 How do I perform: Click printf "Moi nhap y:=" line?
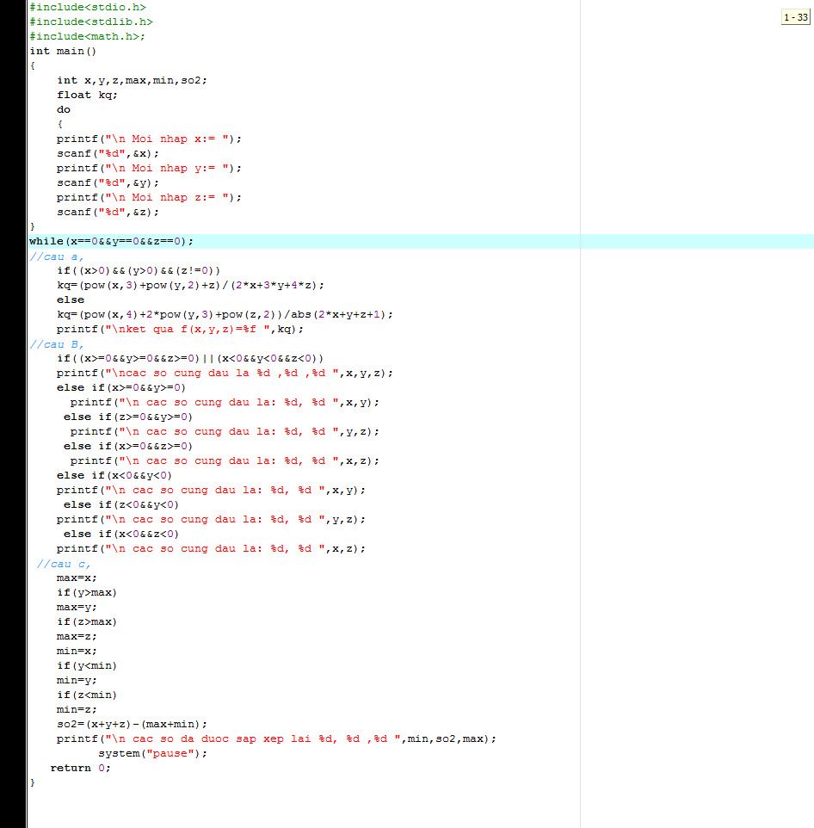tap(149, 169)
